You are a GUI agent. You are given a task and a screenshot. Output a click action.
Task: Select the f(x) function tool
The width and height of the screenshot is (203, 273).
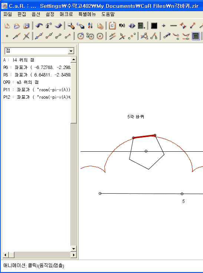coord(122,26)
